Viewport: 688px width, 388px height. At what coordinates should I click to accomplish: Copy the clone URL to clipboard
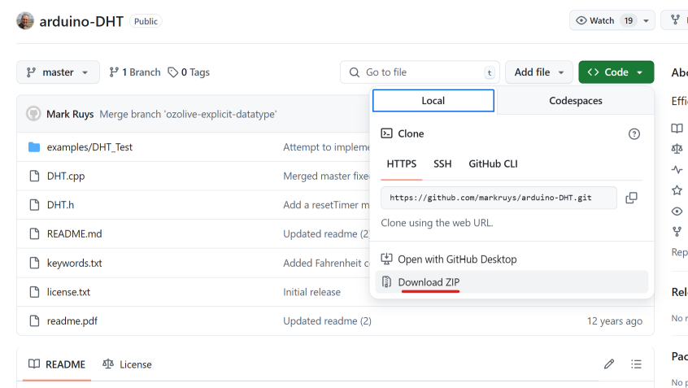[x=631, y=198]
